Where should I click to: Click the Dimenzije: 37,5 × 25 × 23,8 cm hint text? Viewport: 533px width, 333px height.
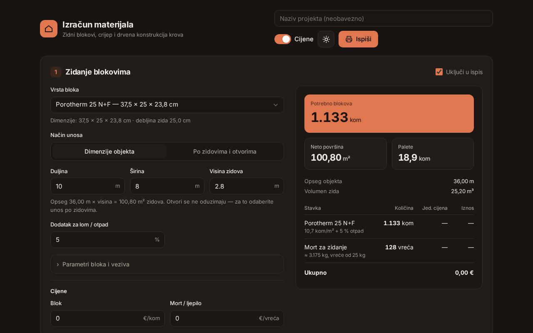tap(120, 120)
